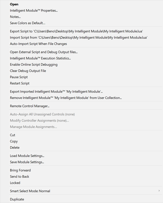The image size is (163, 203).
Task: Choose Load Module Settings
Action: pyautogui.click(x=27, y=156)
